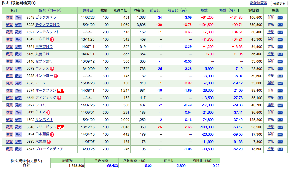
Task: Click red warning icon next to 大黒屋
Action: [49, 142]
